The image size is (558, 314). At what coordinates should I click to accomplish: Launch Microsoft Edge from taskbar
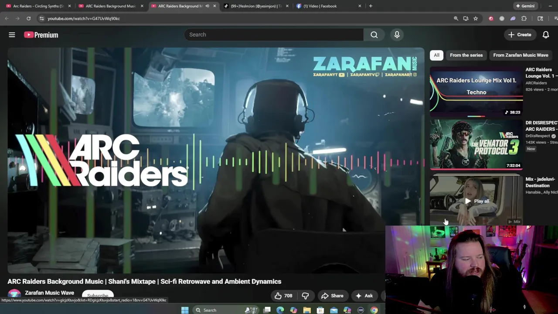(280, 310)
